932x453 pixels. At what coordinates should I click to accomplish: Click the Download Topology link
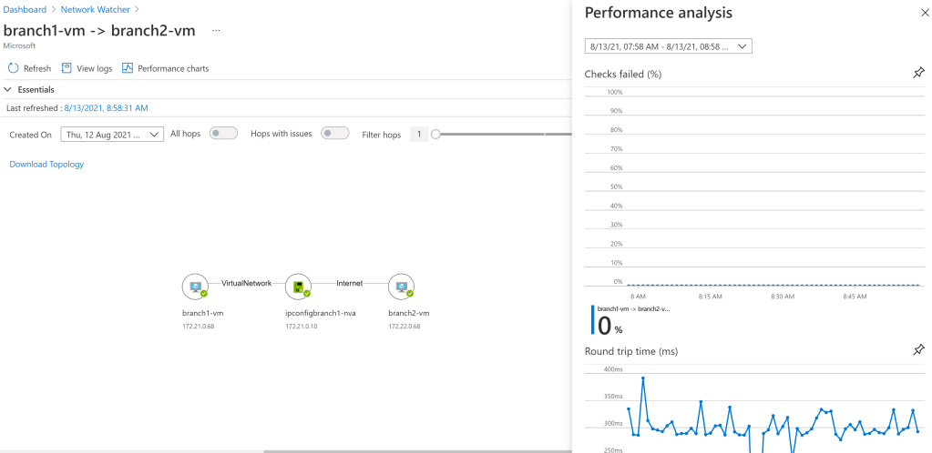click(46, 165)
